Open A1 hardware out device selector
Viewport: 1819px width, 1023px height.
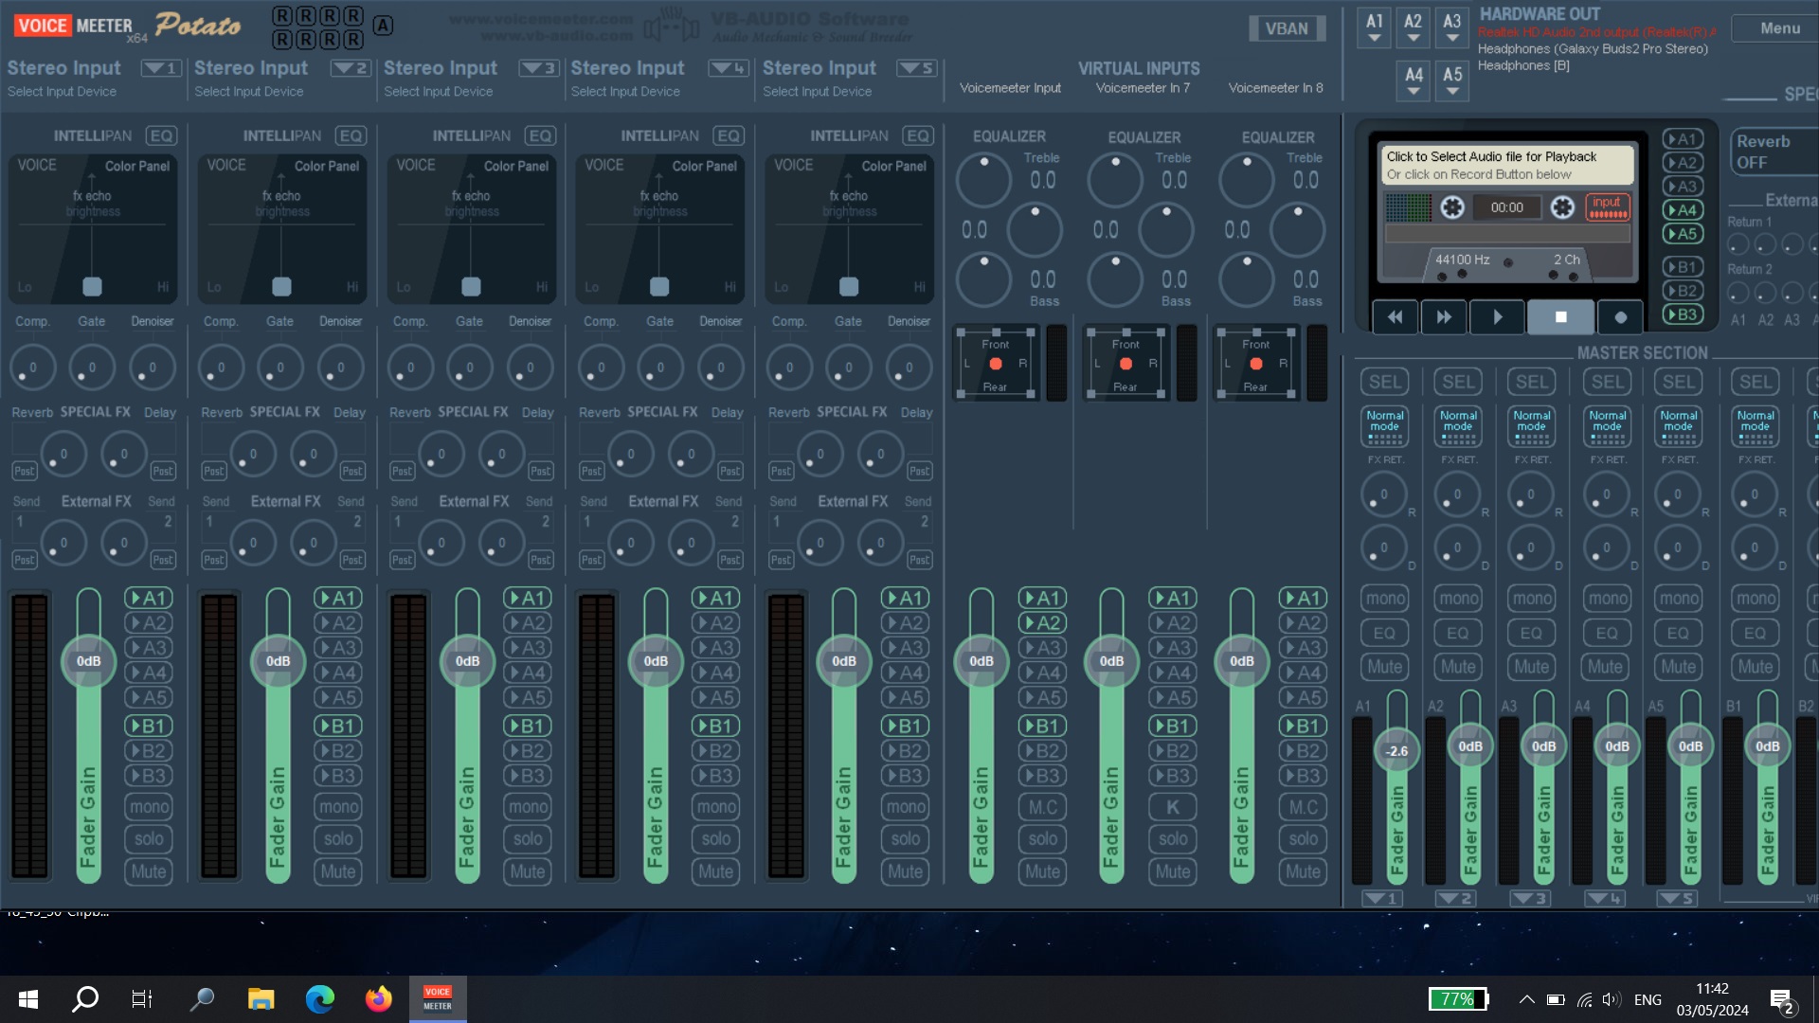1375,27
